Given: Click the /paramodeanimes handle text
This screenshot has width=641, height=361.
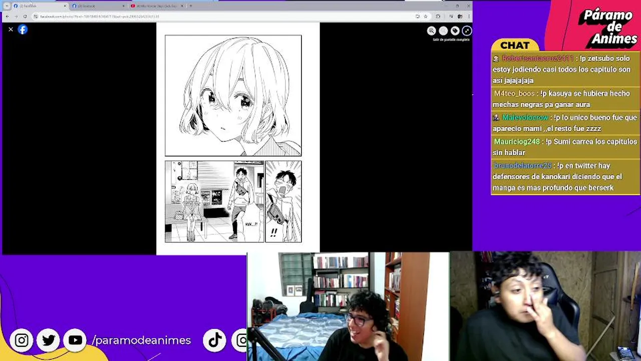Looking at the screenshot, I should 141,340.
